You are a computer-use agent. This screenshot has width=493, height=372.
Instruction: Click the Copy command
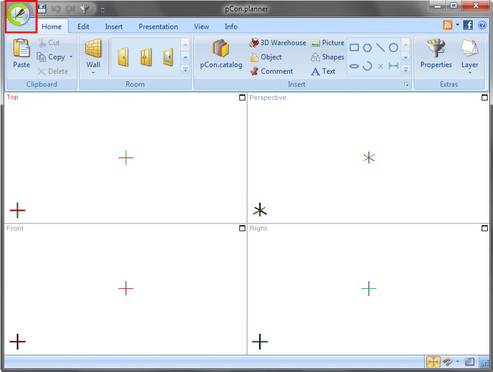pos(51,57)
